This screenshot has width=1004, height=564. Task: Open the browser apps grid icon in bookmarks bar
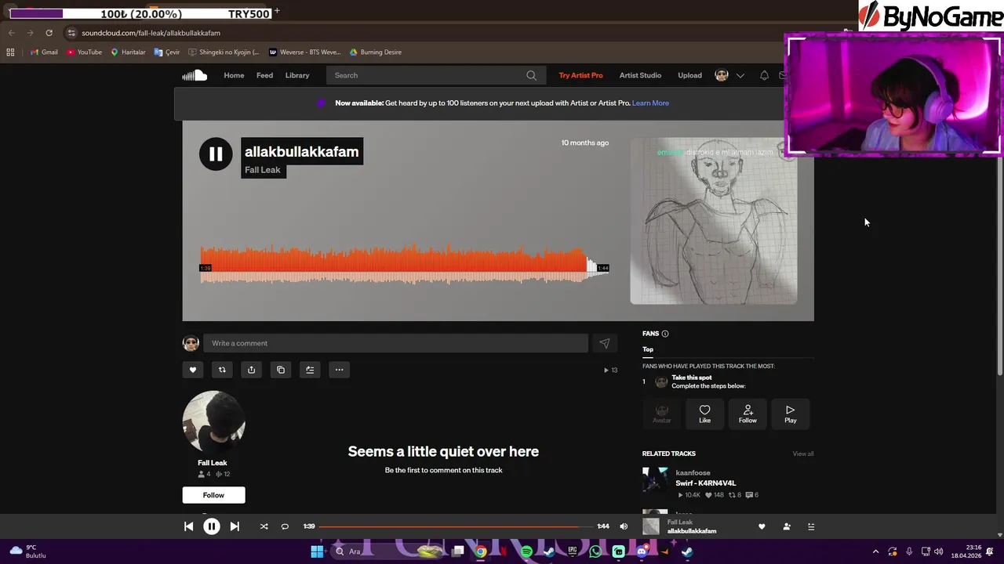10,52
